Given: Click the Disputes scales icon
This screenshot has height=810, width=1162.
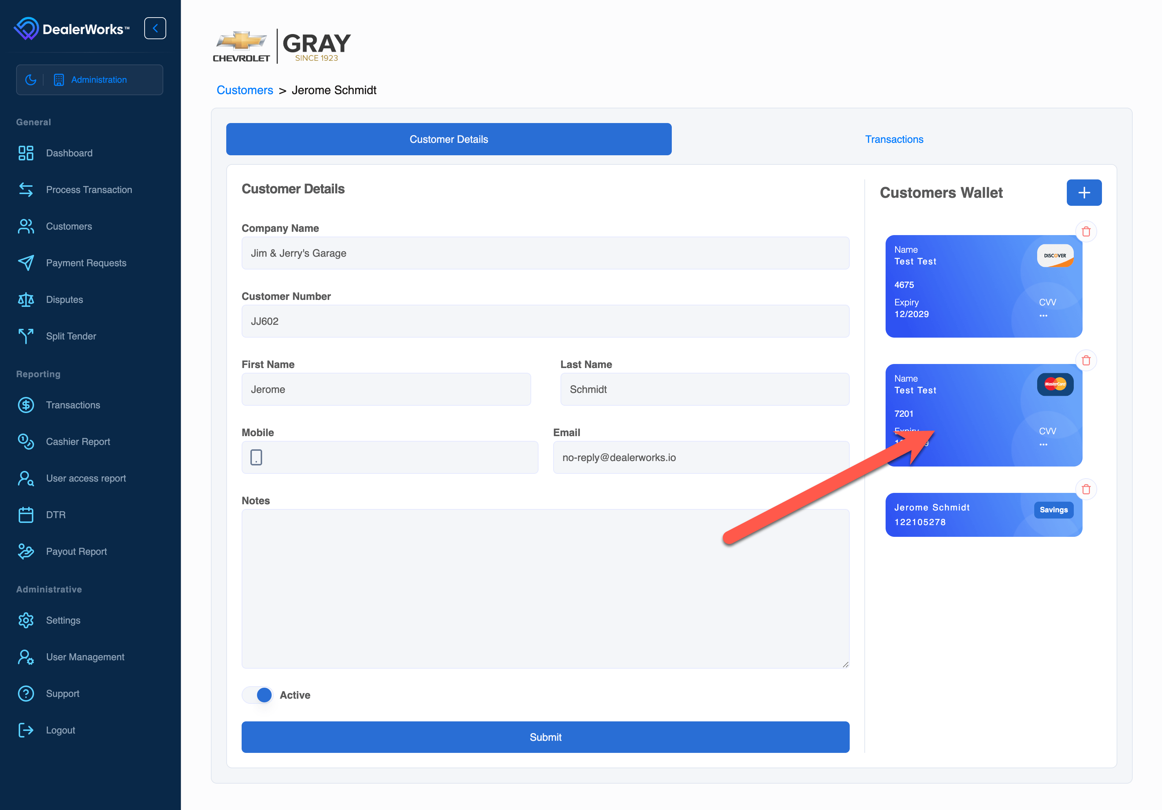Looking at the screenshot, I should [x=26, y=299].
